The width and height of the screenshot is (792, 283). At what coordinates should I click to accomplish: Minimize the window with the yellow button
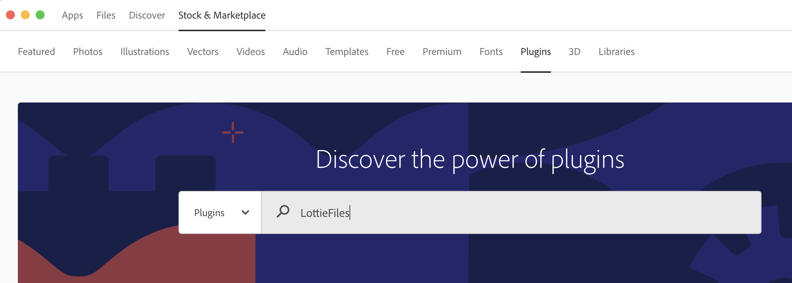[25, 15]
